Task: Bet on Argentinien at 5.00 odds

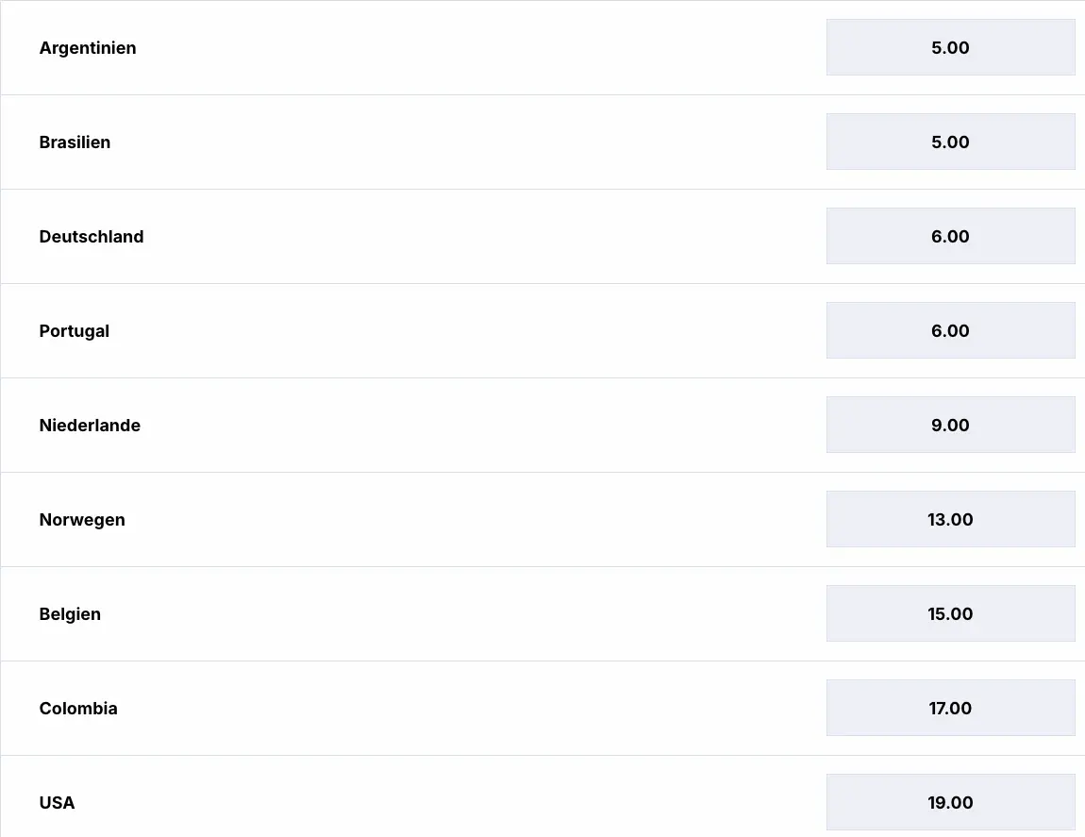Action: [x=950, y=47]
